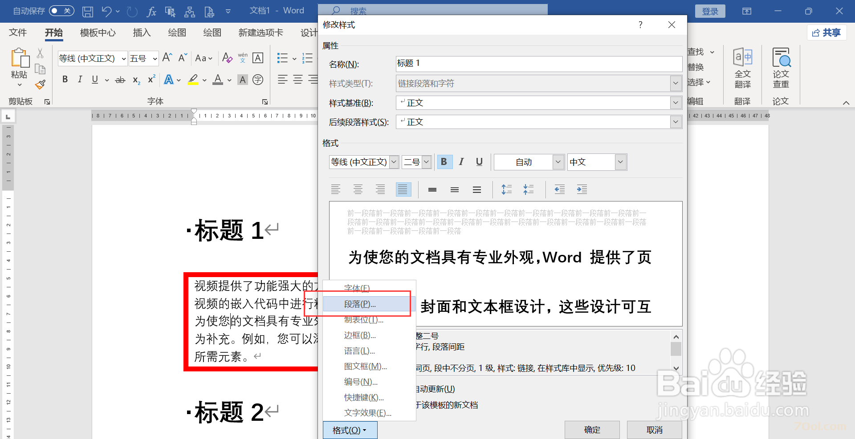Click the OK (确定) button

click(592, 430)
